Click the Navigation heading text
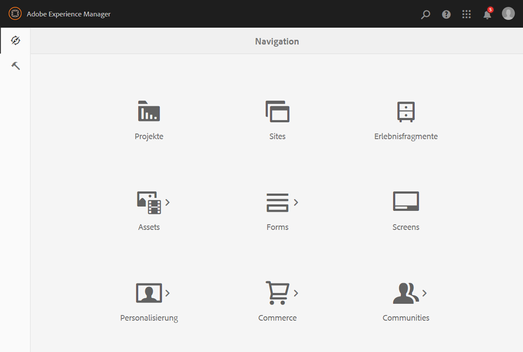523x352 pixels. pos(277,42)
